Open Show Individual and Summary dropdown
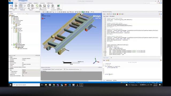Image resolution: width=171 pixels, height=96 pixels. click(x=73, y=69)
